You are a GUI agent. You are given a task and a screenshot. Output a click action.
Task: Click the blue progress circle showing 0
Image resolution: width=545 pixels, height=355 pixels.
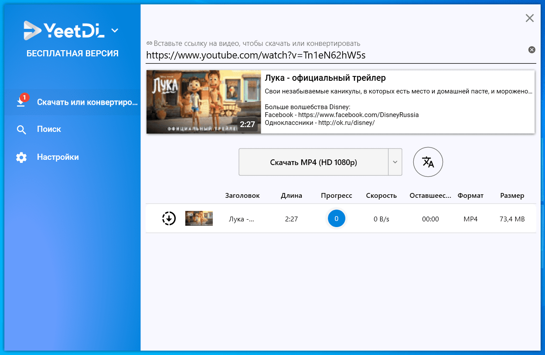point(337,219)
